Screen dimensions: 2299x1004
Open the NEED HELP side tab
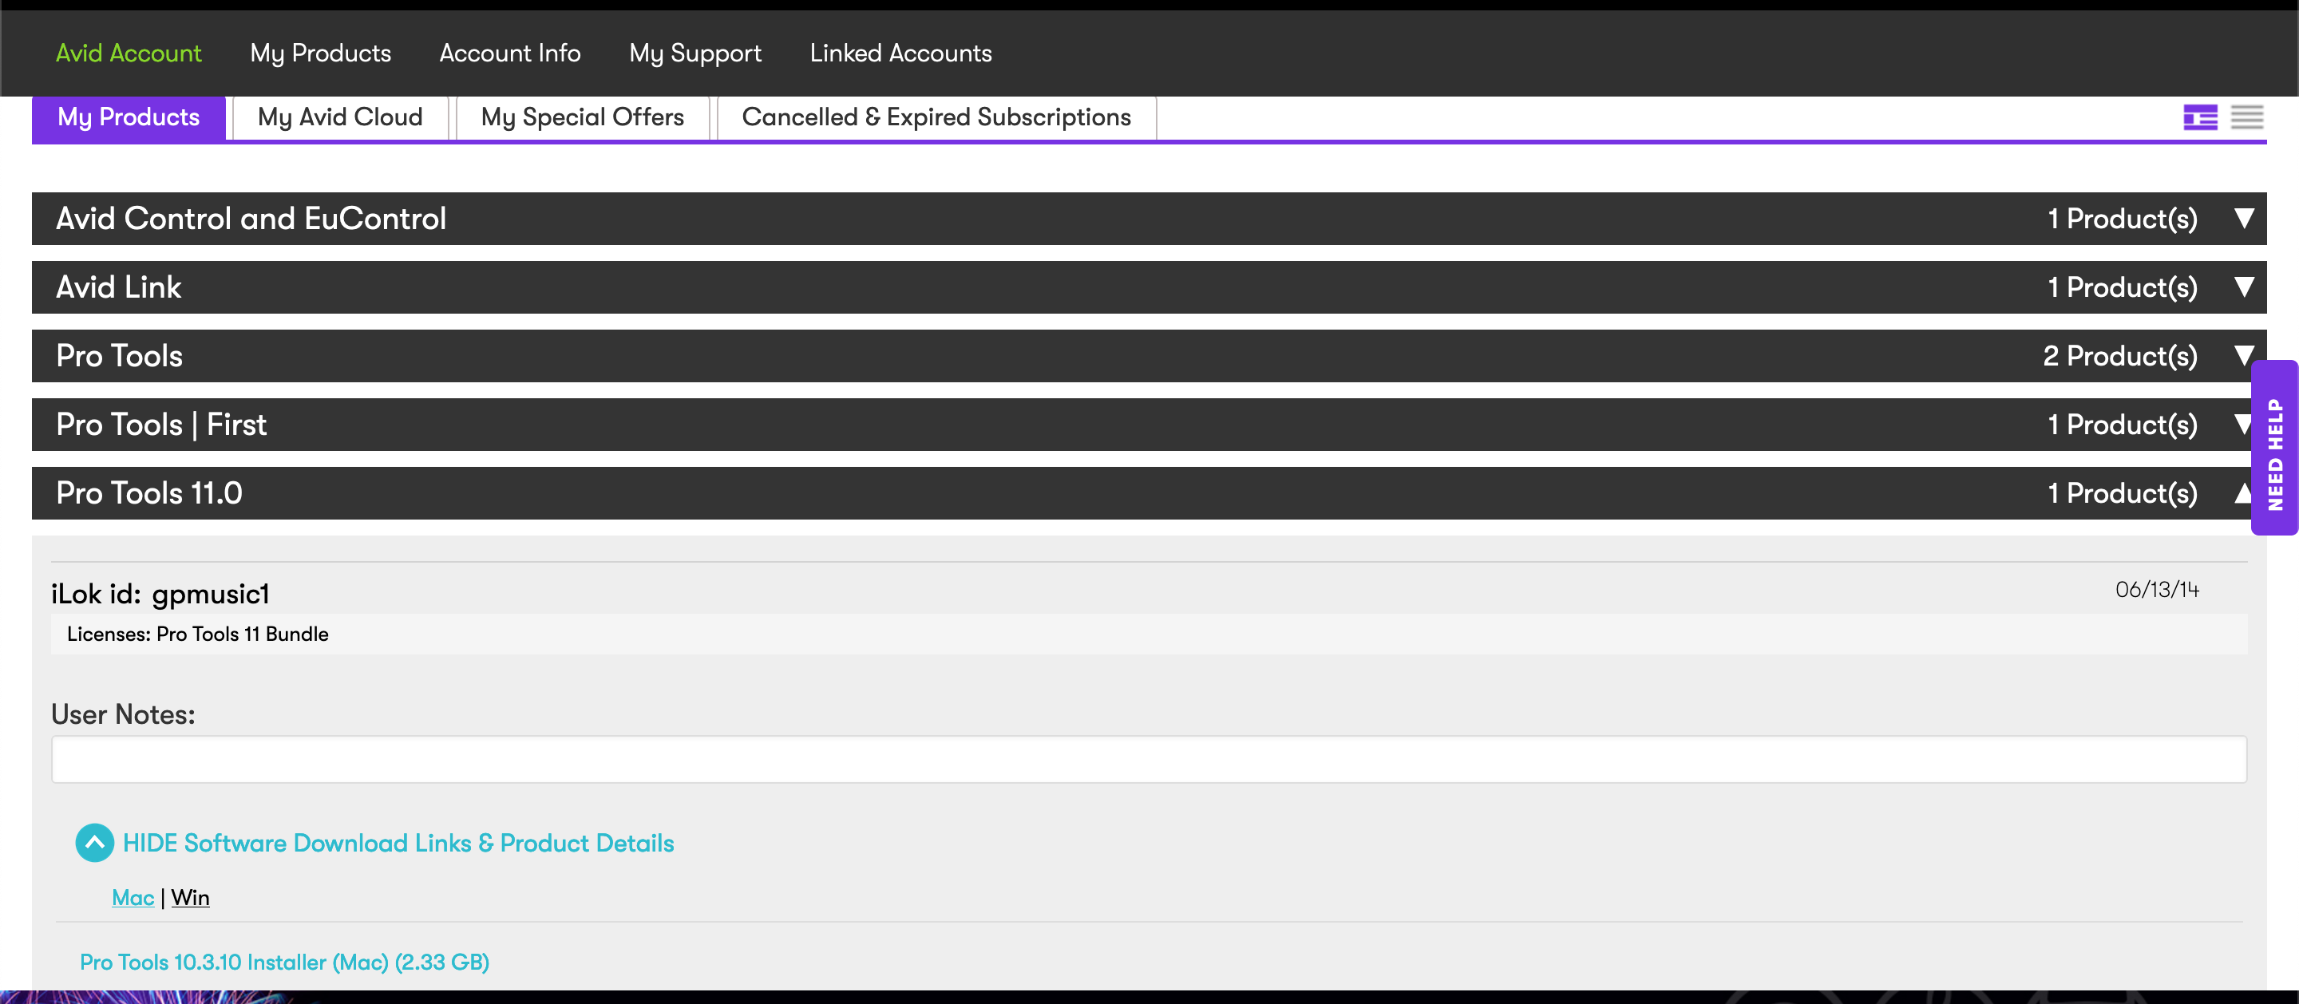tap(2274, 447)
